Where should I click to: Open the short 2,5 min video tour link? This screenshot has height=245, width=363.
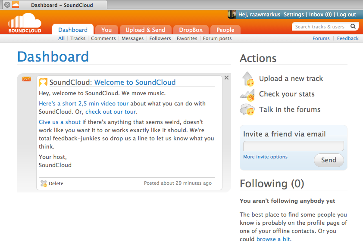coord(84,103)
